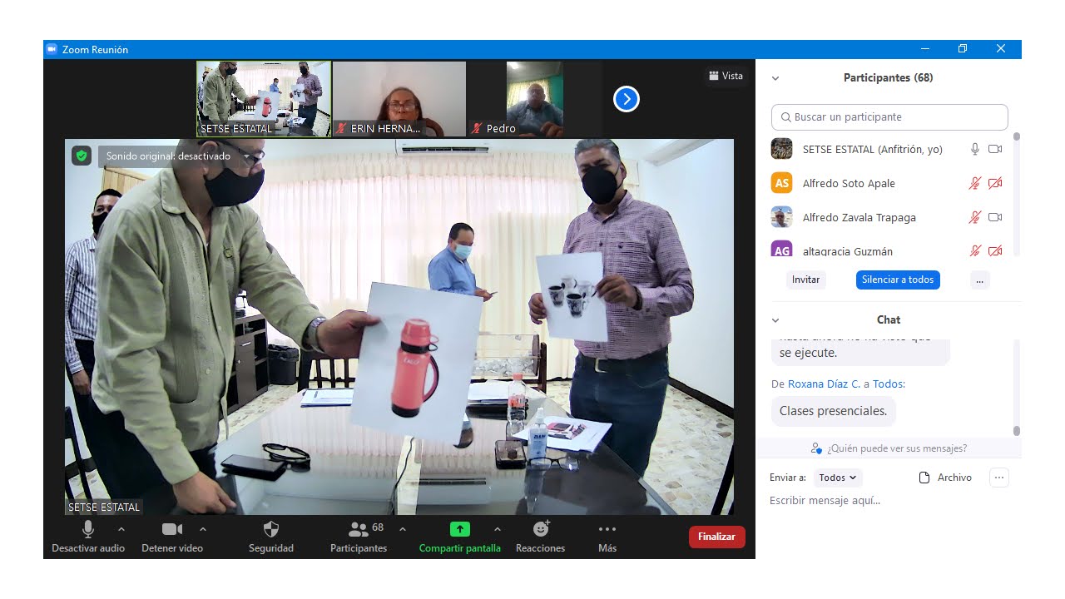Click the Clases presenciales. chat message

(833, 411)
